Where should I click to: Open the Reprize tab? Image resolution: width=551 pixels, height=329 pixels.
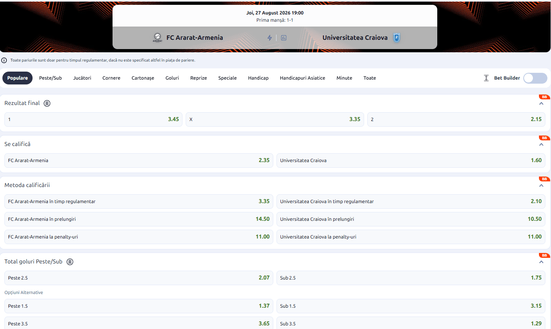(x=199, y=78)
